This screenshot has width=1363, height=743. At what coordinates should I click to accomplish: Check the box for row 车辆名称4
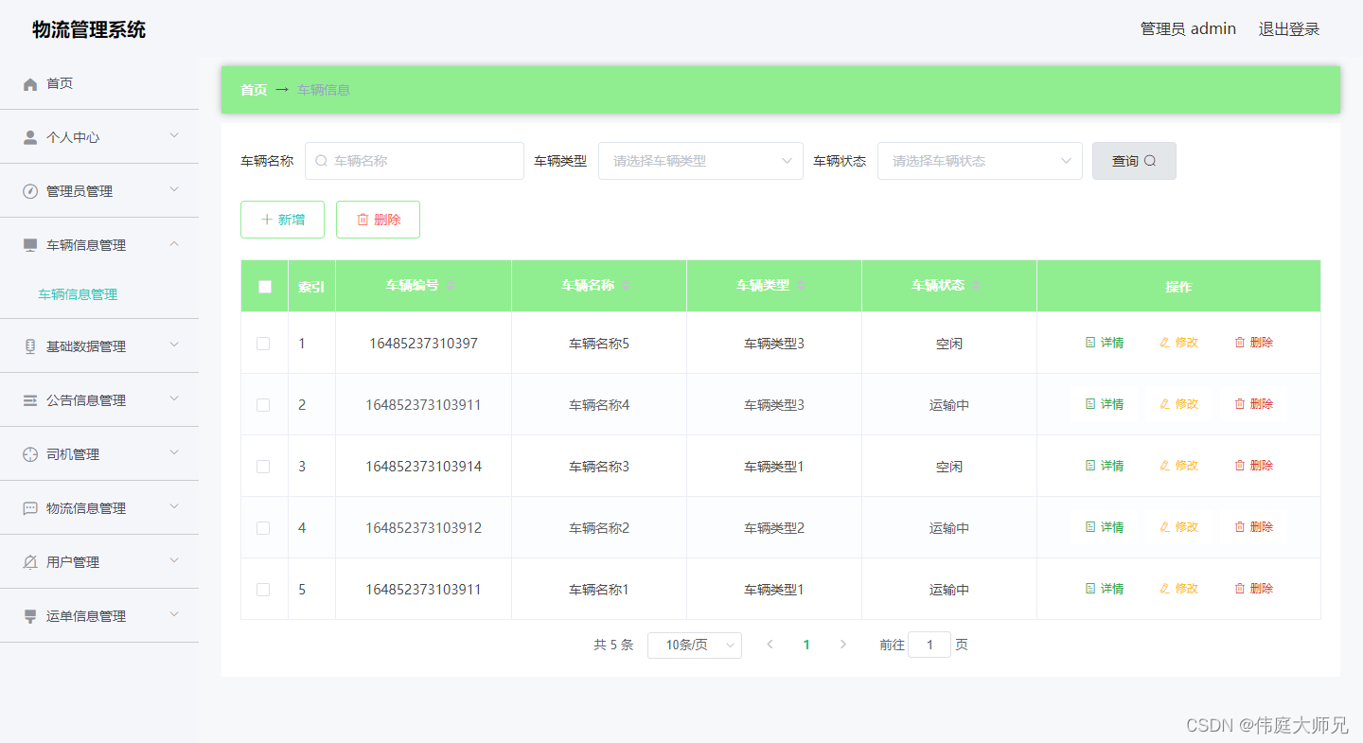[263, 405]
